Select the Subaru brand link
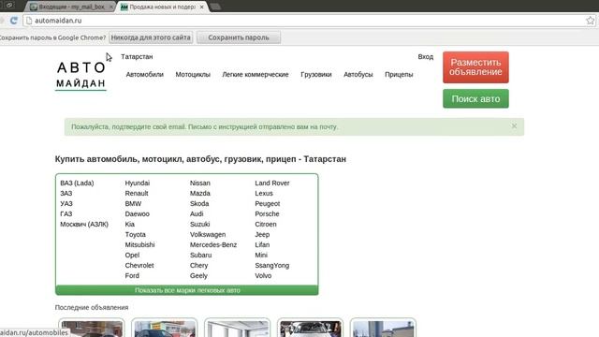Image resolution: width=599 pixels, height=337 pixels. (x=200, y=256)
